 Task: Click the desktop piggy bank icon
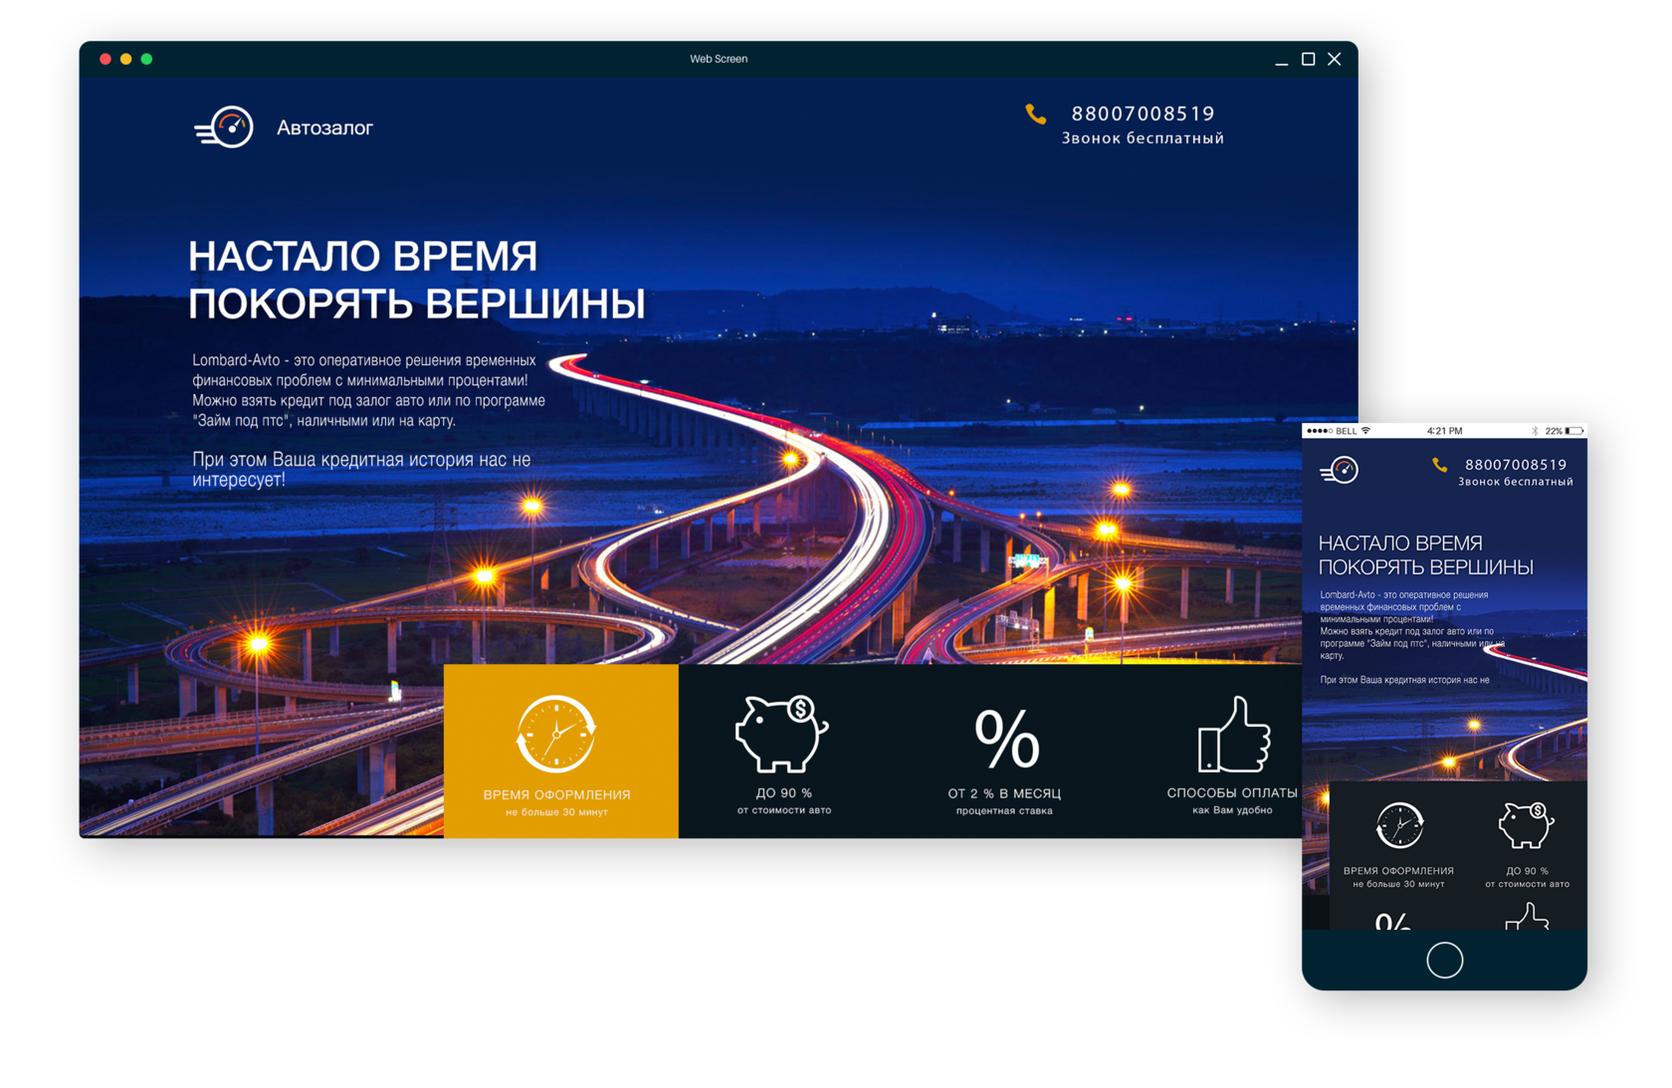pyautogui.click(x=782, y=735)
